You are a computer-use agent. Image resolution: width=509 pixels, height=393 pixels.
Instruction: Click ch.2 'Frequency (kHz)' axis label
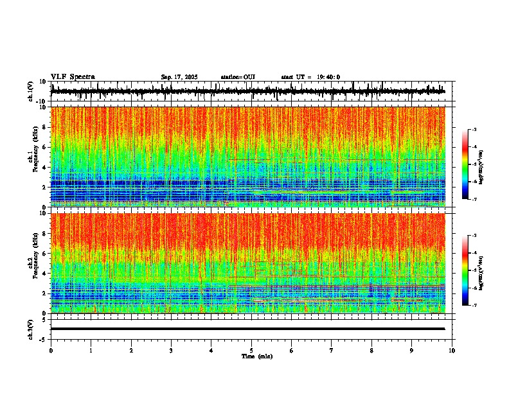(34, 256)
